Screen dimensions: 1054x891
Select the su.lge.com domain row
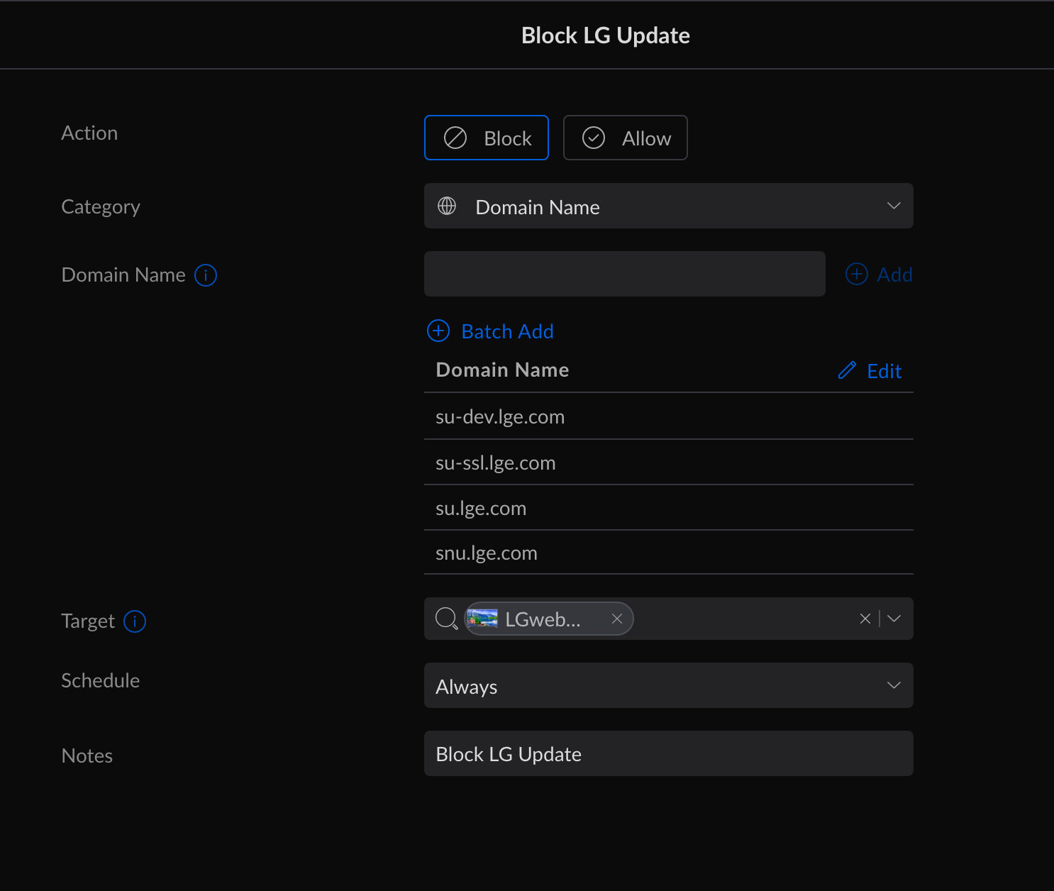[x=481, y=509]
